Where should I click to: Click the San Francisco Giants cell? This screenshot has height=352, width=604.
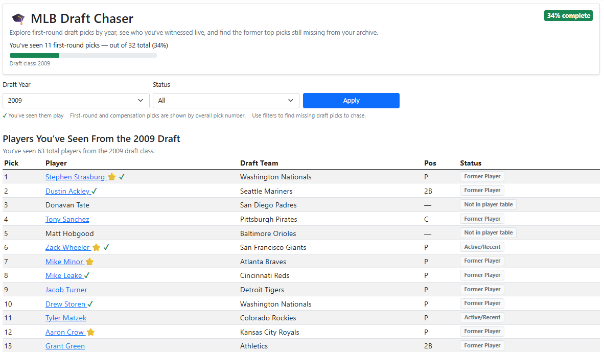[x=273, y=247]
